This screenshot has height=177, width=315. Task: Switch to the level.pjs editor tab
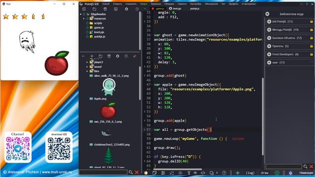tap(177, 9)
